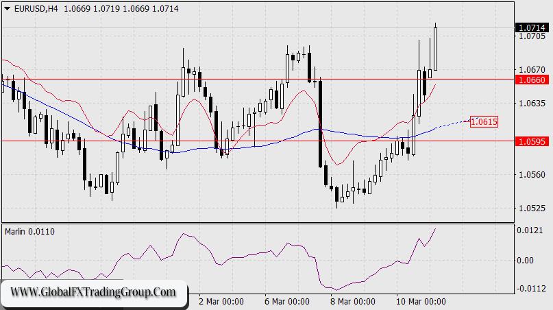Click the 0.00 Marlin scale value
553x310 pixels.
point(525,260)
